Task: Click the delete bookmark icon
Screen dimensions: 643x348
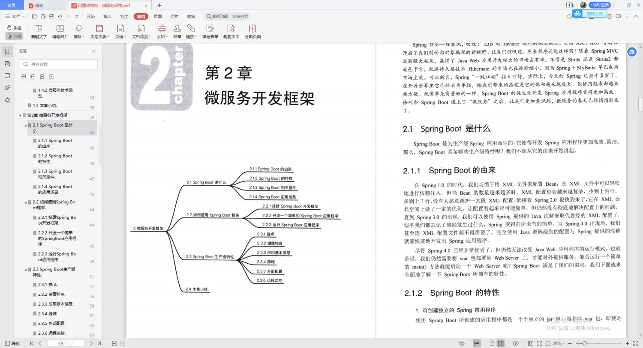Action: 51,77
